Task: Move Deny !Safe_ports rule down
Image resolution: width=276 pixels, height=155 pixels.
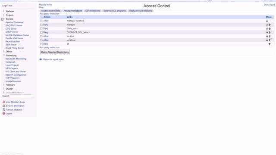Action: click(267, 29)
